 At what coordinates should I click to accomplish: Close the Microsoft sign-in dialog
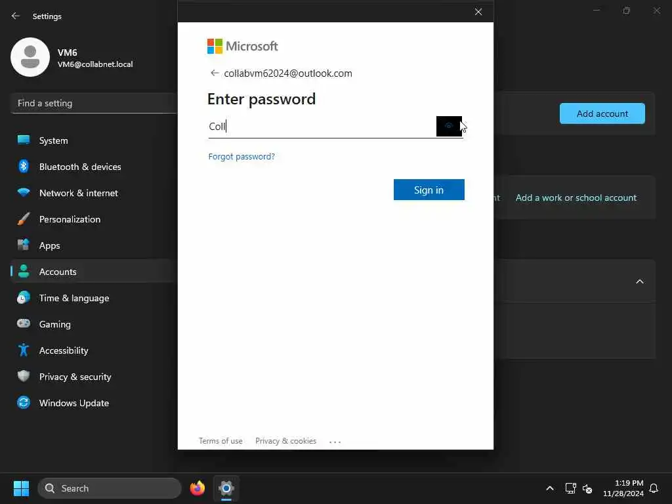click(478, 12)
